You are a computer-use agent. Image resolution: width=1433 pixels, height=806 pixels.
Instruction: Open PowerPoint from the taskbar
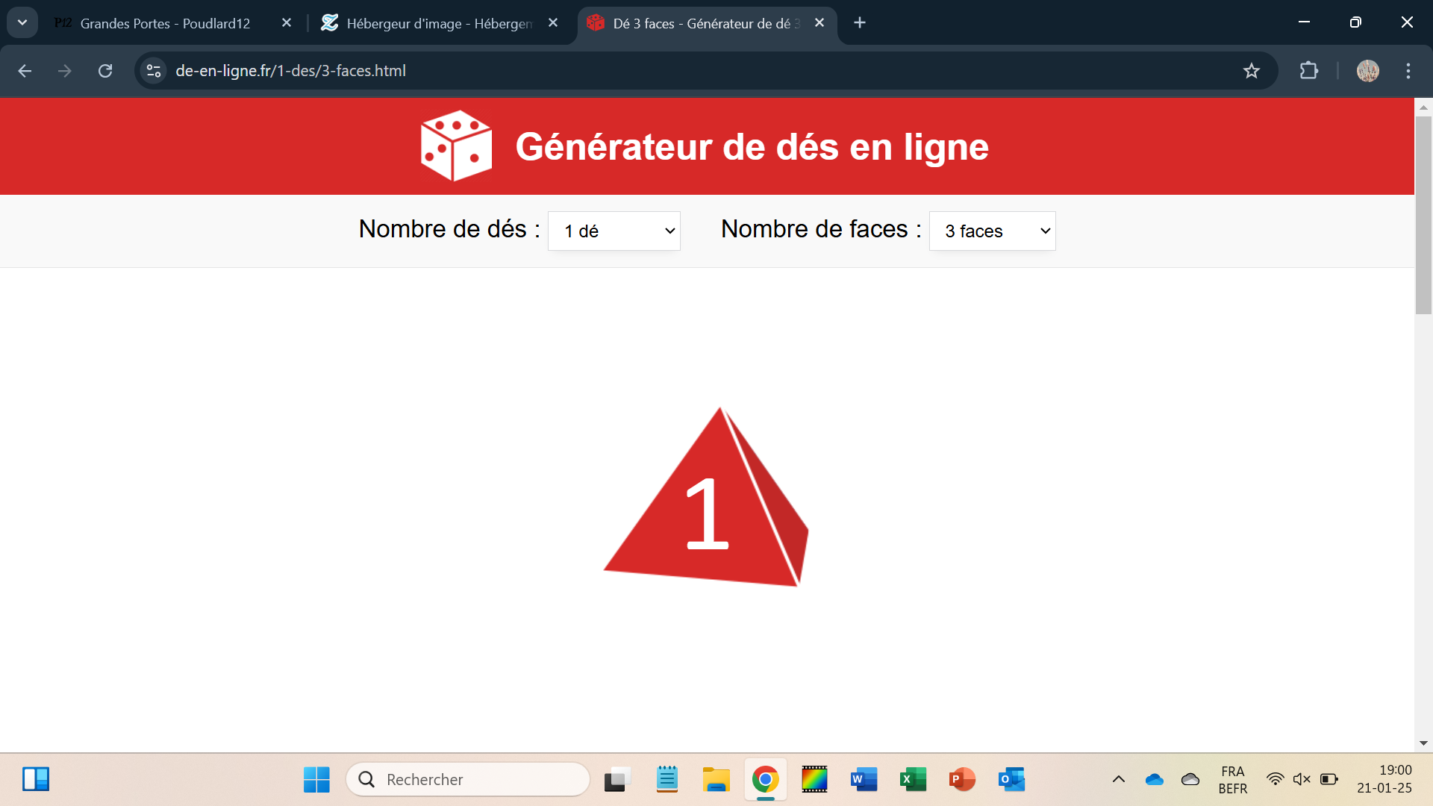tap(962, 779)
